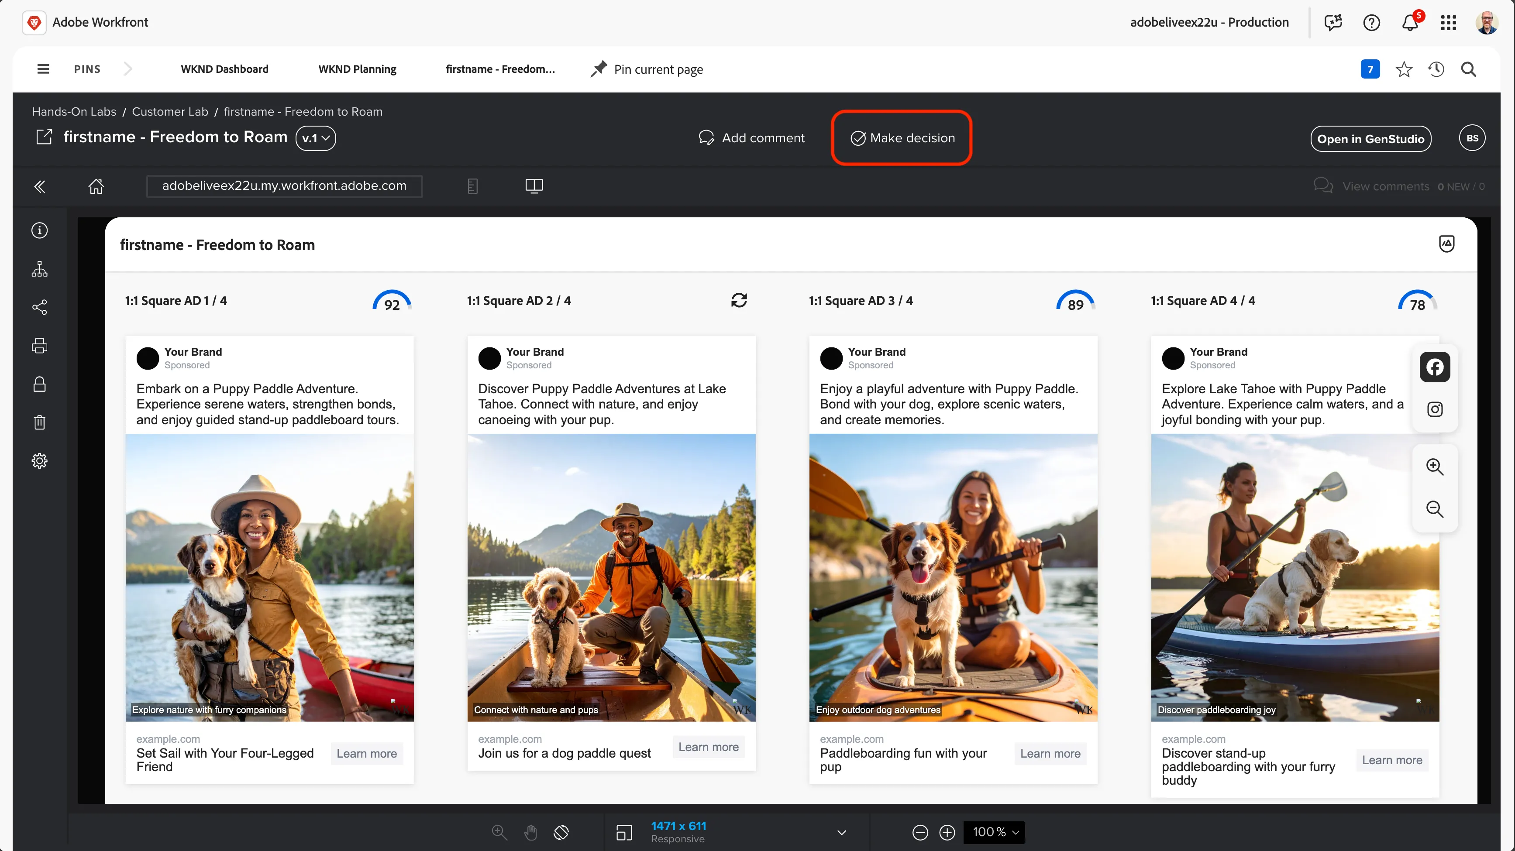Toggle the ruler measure icon

[x=472, y=186]
